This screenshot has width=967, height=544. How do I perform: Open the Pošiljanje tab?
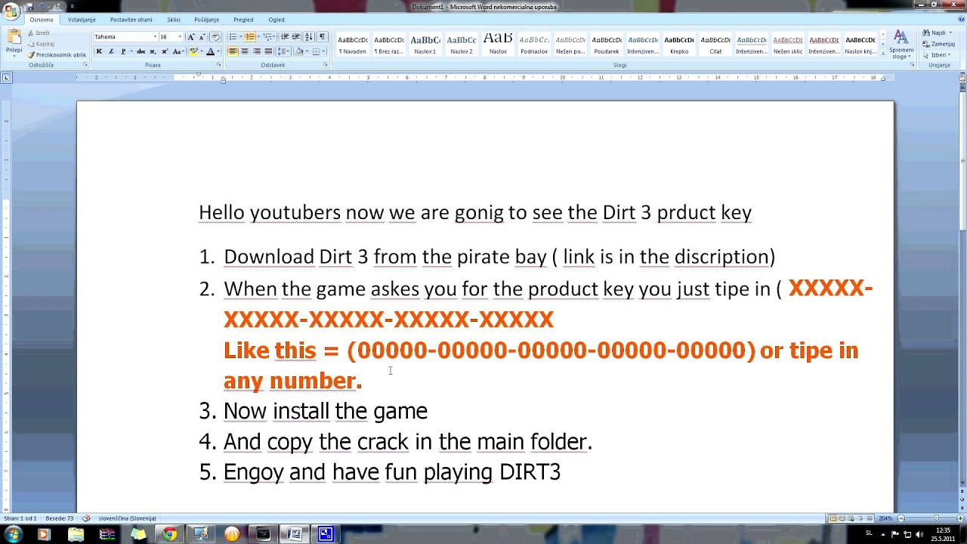pyautogui.click(x=206, y=20)
